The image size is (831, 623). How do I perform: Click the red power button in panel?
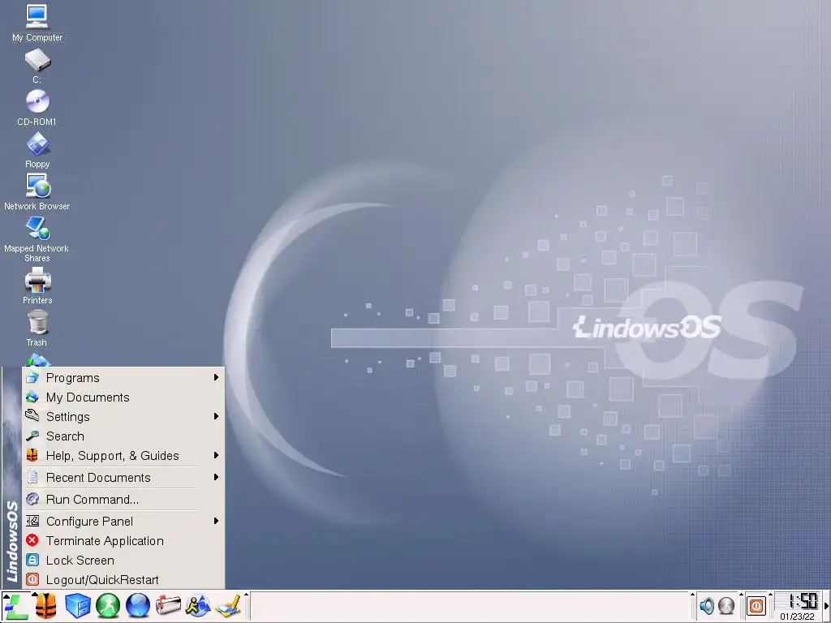(x=756, y=605)
